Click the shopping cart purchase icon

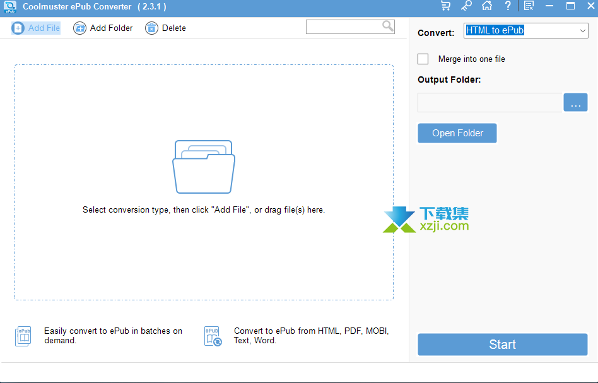446,6
